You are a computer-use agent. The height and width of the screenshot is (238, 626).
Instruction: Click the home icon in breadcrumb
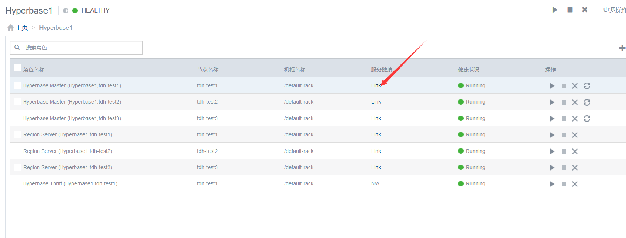click(x=11, y=28)
